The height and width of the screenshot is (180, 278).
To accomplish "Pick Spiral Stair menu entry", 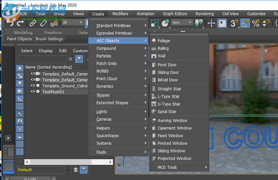I will [179, 112].
